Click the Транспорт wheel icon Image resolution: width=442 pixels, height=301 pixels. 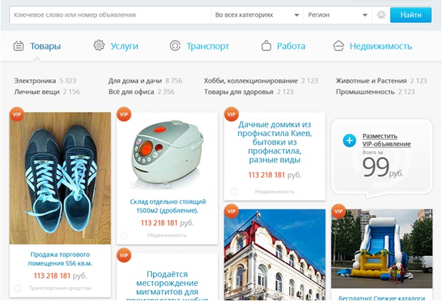point(175,46)
